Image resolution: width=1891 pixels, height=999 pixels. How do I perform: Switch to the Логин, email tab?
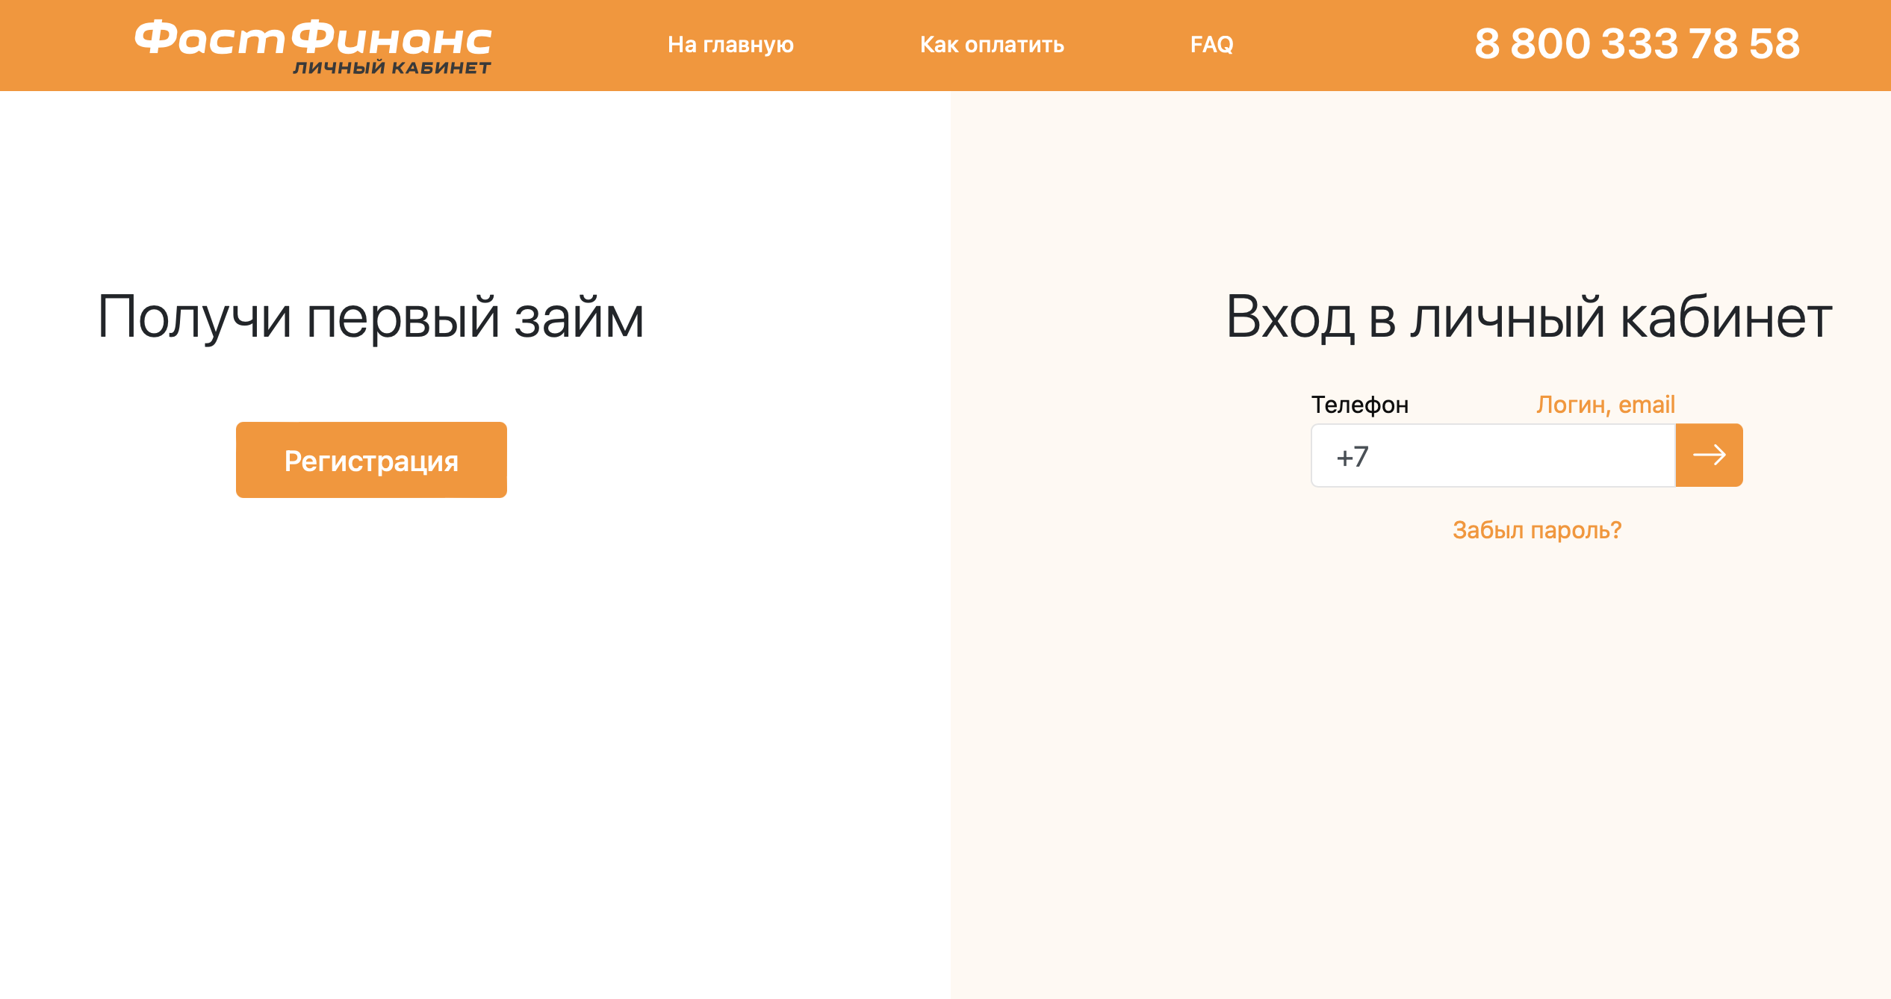click(x=1606, y=405)
